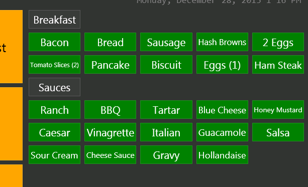This screenshot has height=187, width=308.
Task: Add a Pancake
Action: coord(110,65)
